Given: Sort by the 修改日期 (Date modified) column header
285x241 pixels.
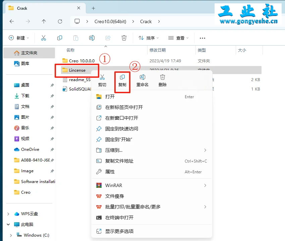Looking at the screenshot, I should (158, 50).
